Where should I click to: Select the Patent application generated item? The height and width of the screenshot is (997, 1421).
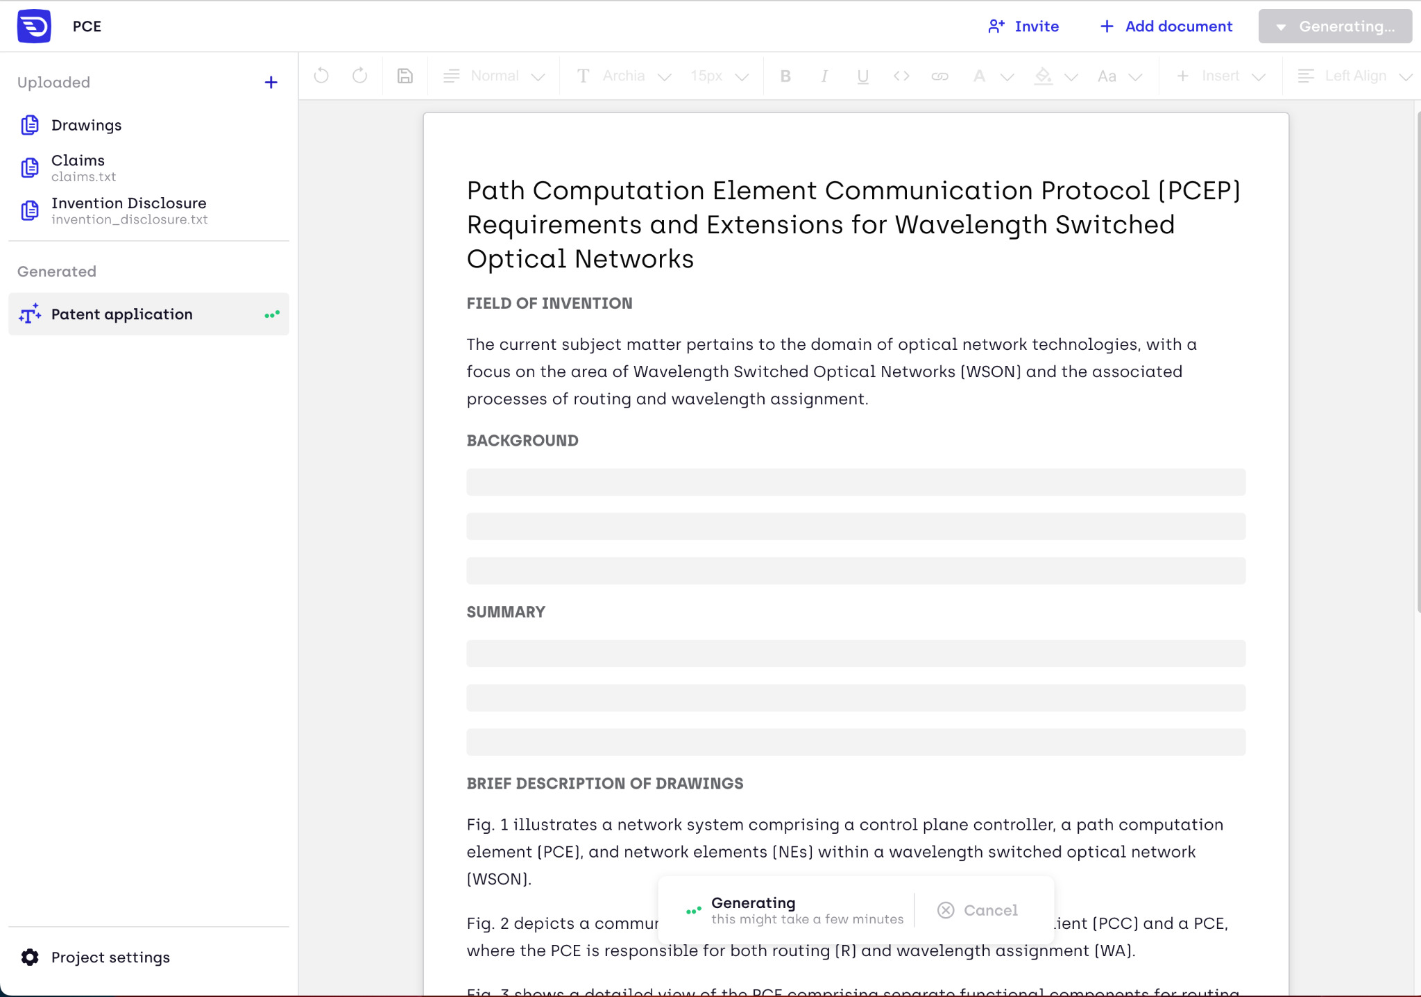click(121, 315)
